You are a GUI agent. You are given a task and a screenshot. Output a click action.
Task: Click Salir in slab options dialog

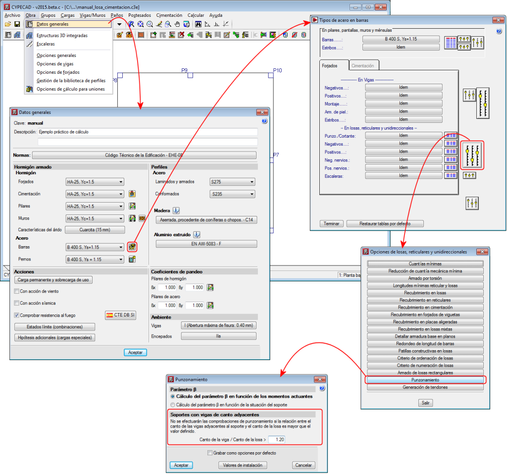[425, 403]
